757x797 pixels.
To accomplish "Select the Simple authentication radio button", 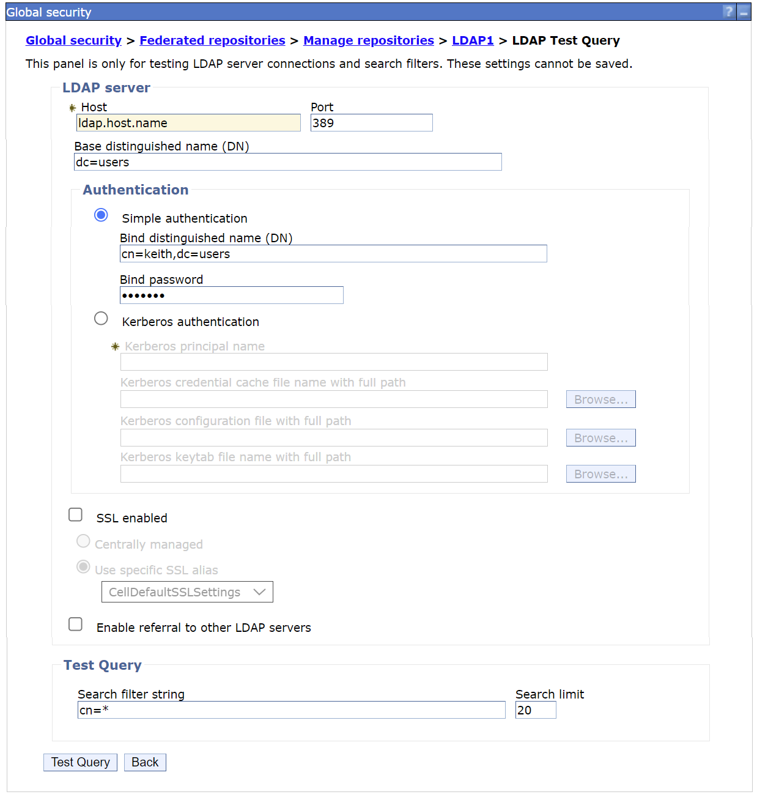I will point(101,215).
